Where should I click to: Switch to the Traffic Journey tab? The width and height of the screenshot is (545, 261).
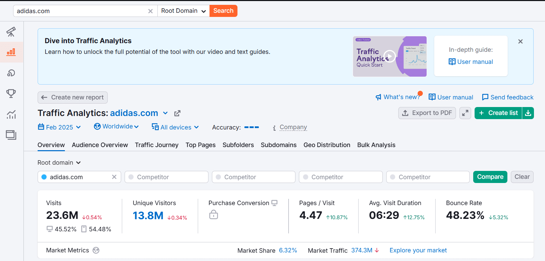(x=157, y=145)
